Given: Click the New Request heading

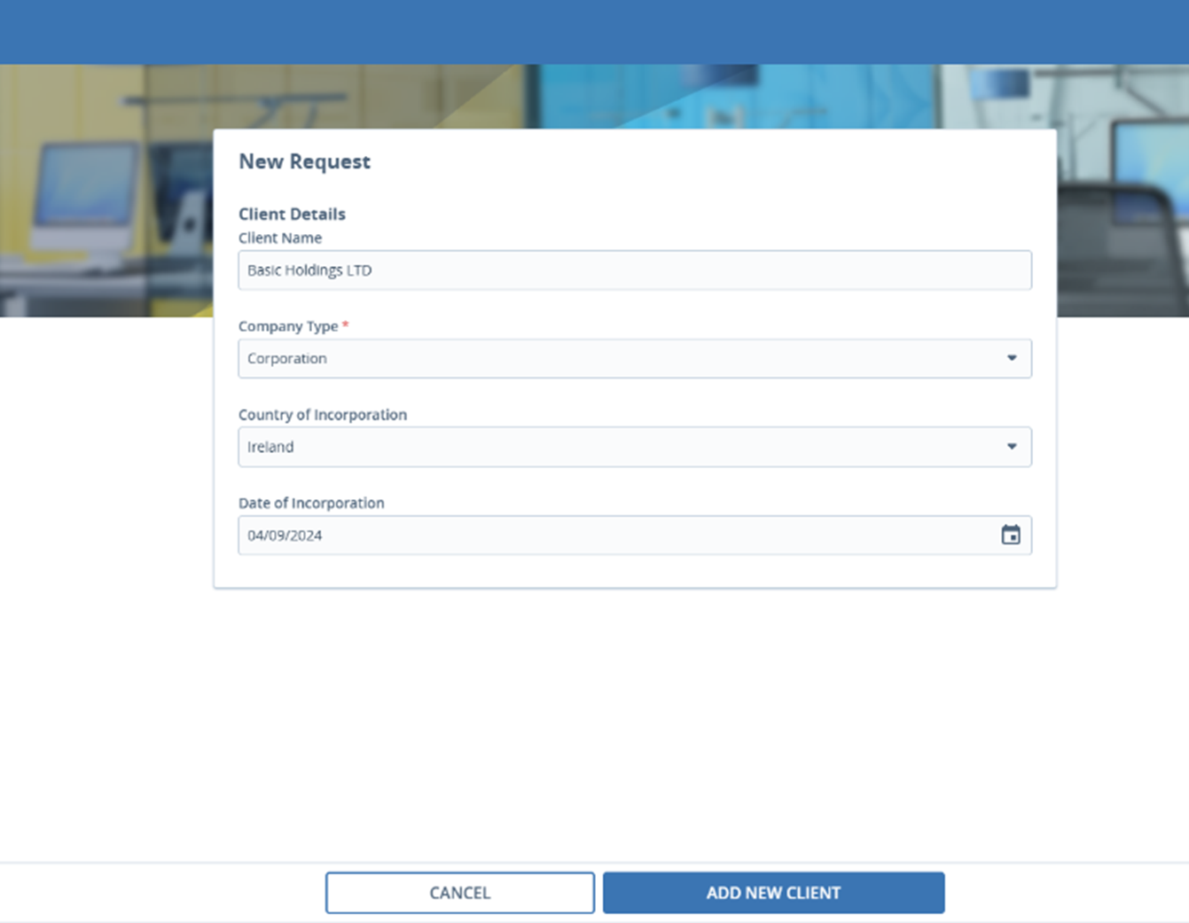Looking at the screenshot, I should [304, 161].
